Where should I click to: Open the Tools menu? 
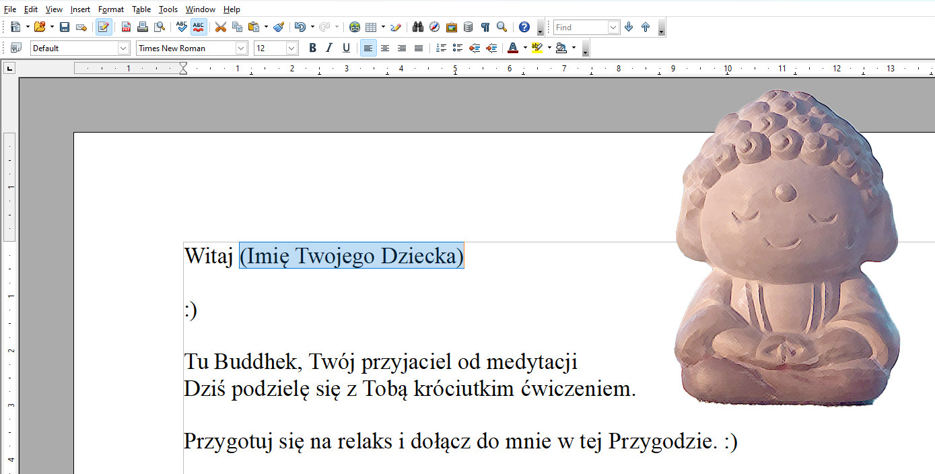point(168,9)
